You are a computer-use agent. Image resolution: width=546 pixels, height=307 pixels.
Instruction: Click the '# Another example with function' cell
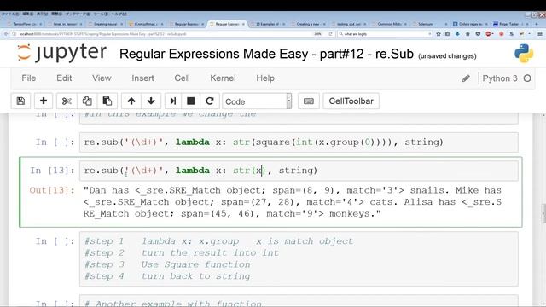click(299, 301)
